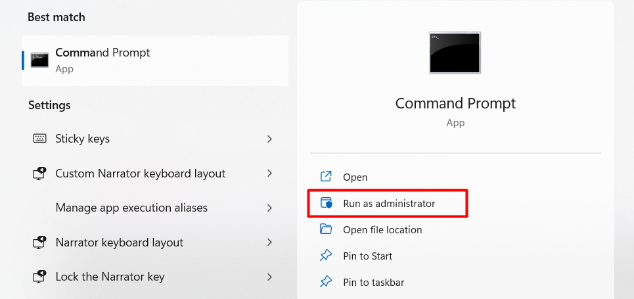Select Run as administrator option
The height and width of the screenshot is (299, 634).
pos(389,204)
